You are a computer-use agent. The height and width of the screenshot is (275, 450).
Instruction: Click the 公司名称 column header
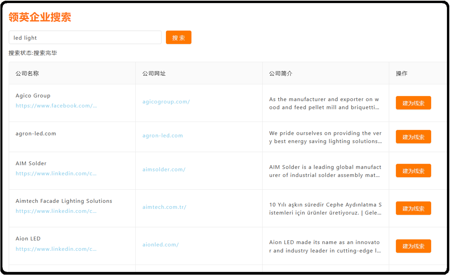click(27, 73)
